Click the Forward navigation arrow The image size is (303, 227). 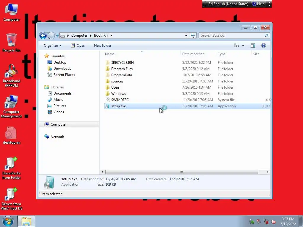coord(51,35)
